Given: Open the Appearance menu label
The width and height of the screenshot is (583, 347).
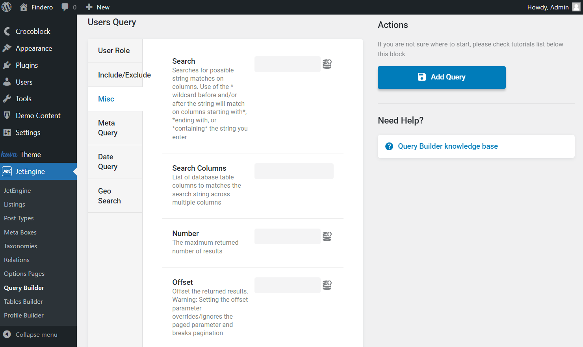Looking at the screenshot, I should 34,48.
